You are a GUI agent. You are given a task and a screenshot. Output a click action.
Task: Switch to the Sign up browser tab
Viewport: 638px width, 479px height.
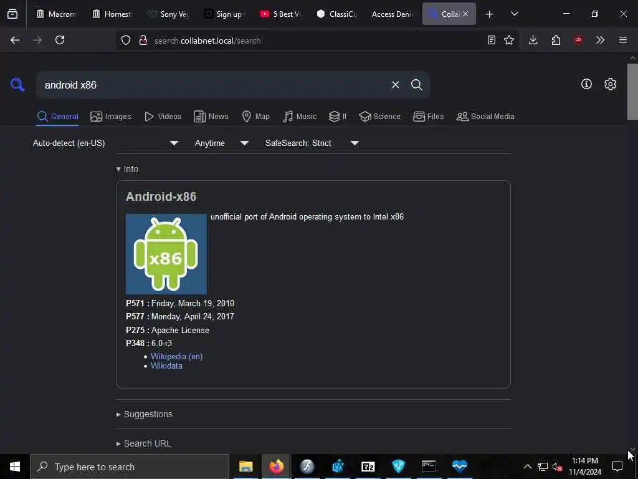click(x=224, y=14)
